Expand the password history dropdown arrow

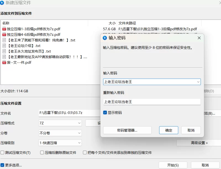198,82
